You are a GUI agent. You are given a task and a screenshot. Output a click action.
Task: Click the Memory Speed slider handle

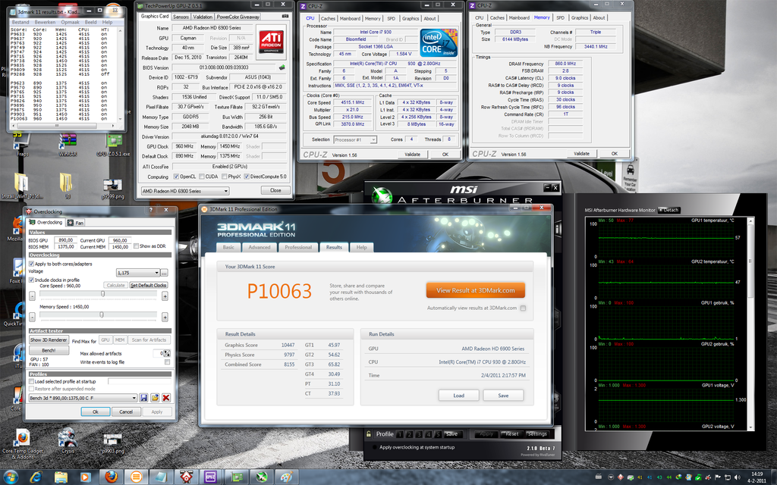(x=101, y=314)
